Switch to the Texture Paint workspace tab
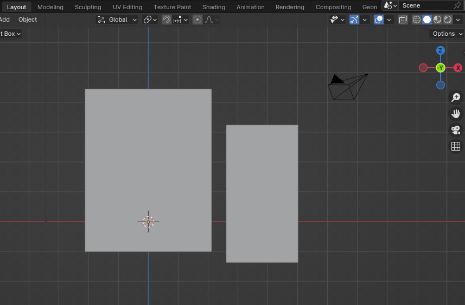 [172, 7]
